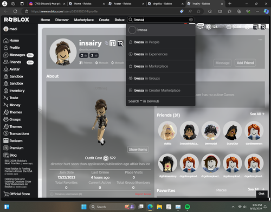This screenshot has width=271, height=212.
Task: Open friend digitalovestory's avatar
Action: click(167, 163)
